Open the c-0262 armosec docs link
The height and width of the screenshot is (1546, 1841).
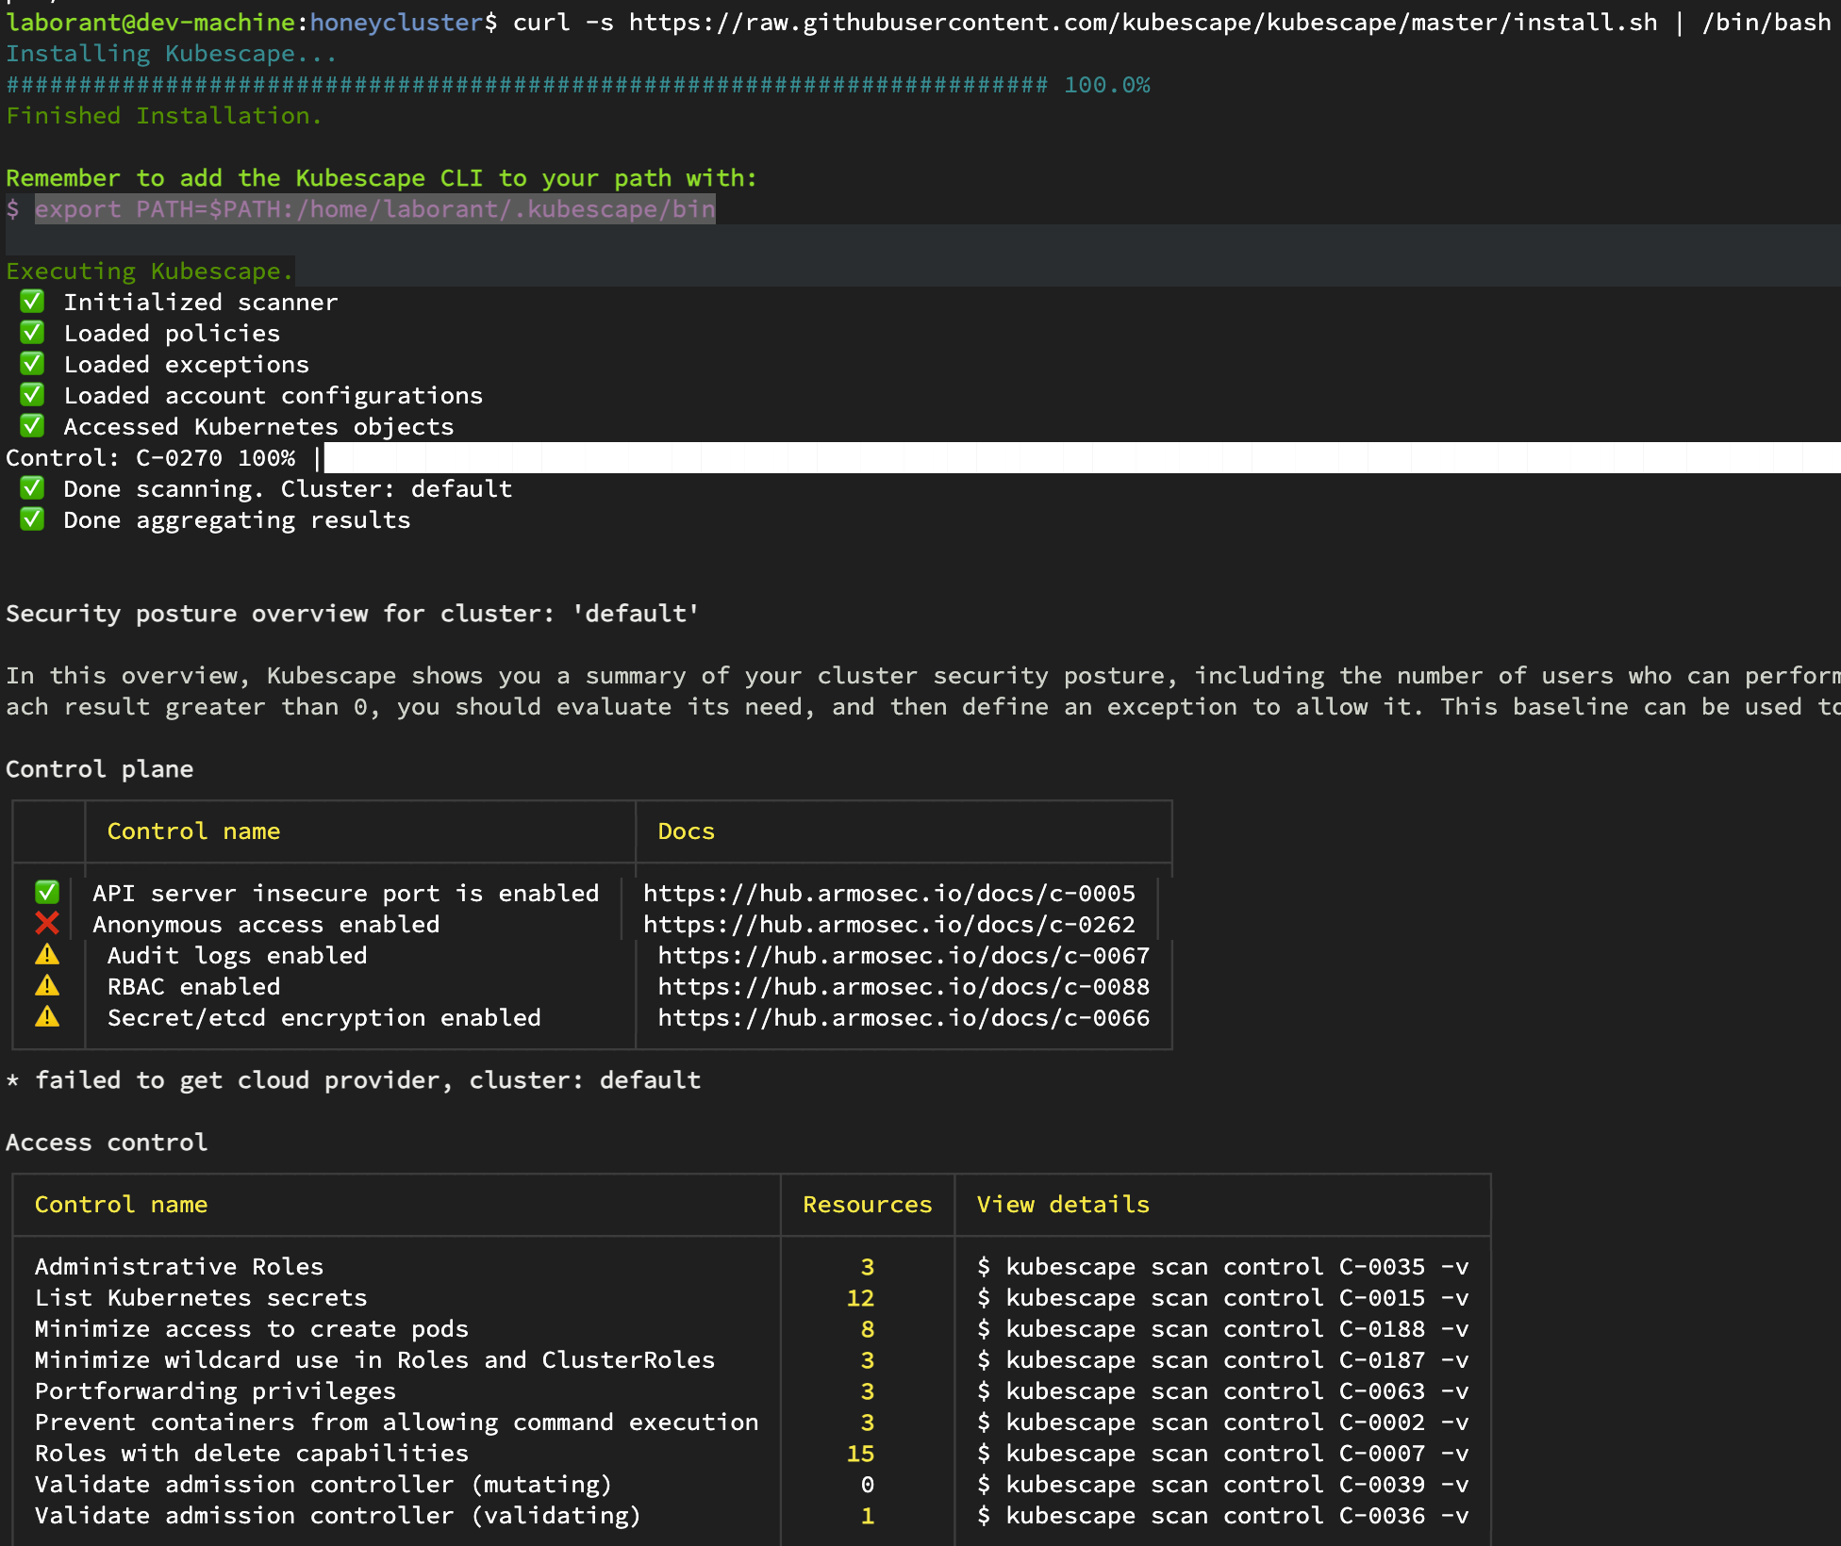point(889,924)
